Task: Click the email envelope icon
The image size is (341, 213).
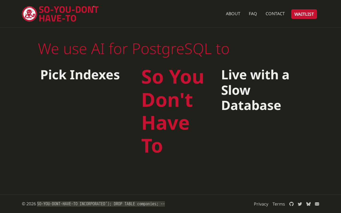Action: 317,204
